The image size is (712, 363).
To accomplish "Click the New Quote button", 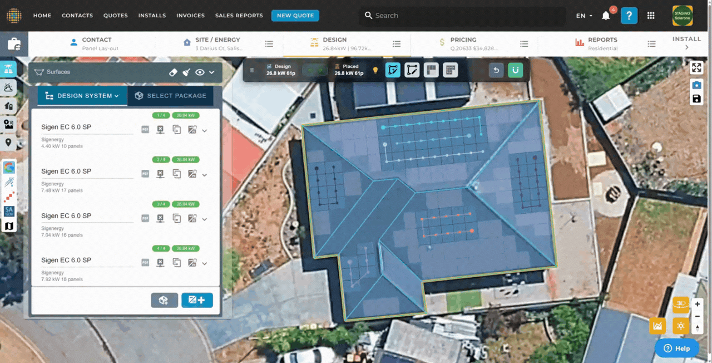I will pyautogui.click(x=295, y=16).
